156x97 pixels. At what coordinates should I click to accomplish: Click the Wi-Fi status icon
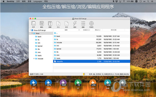click(x=124, y=1)
